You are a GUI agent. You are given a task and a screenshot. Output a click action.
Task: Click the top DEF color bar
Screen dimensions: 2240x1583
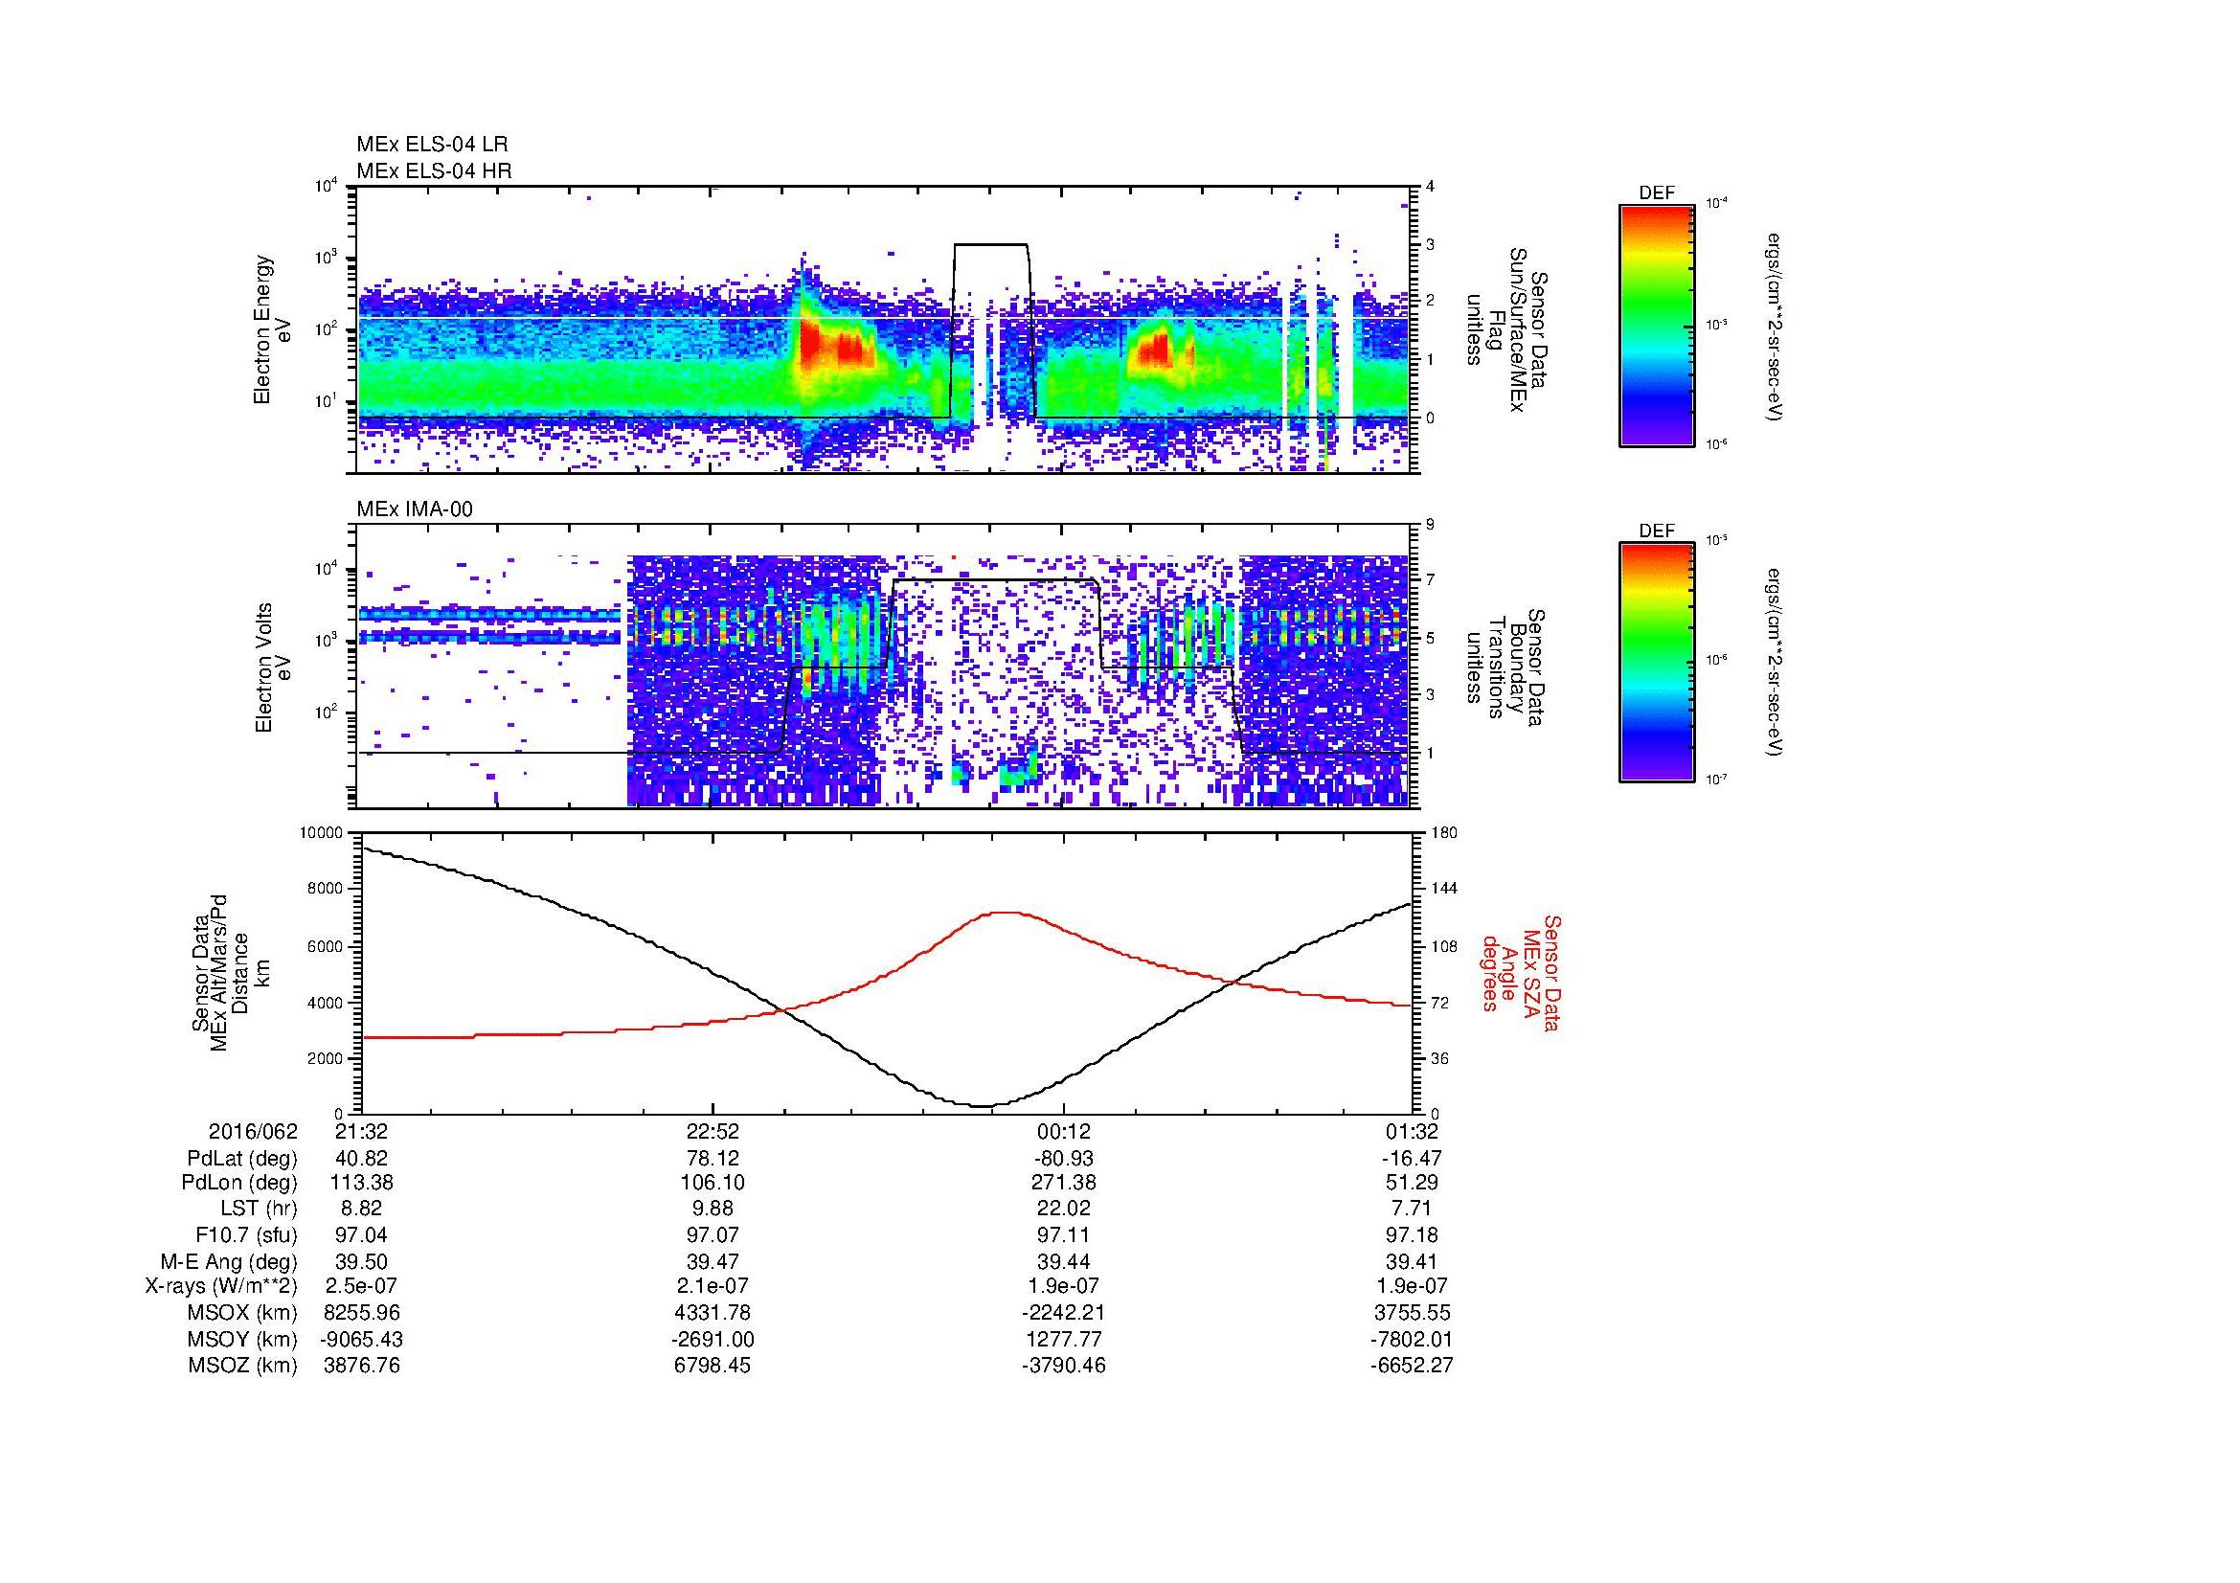(x=1656, y=325)
